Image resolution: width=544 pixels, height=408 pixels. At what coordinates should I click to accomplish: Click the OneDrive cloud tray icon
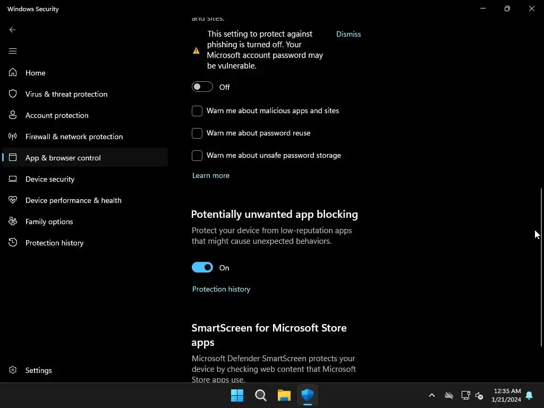[449, 395]
